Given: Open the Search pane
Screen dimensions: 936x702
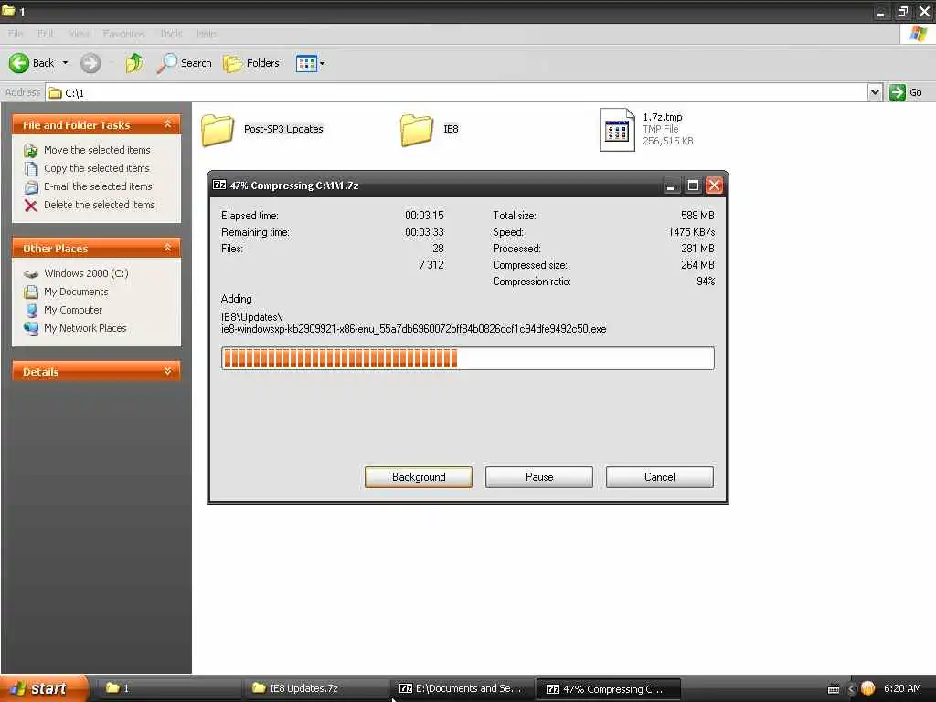Looking at the screenshot, I should coord(185,63).
